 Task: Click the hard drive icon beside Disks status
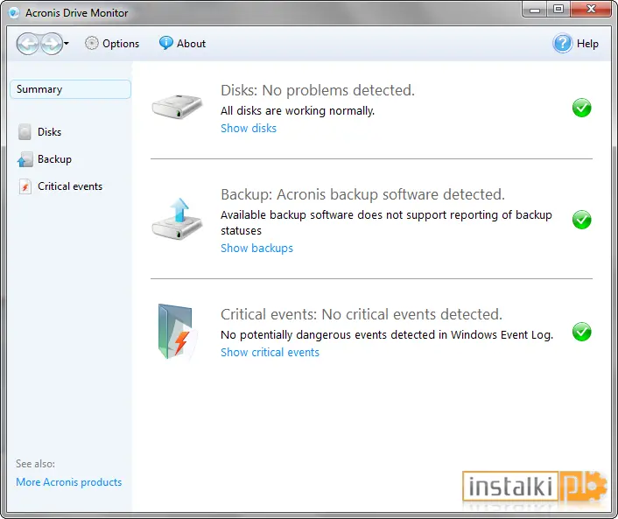(x=177, y=107)
